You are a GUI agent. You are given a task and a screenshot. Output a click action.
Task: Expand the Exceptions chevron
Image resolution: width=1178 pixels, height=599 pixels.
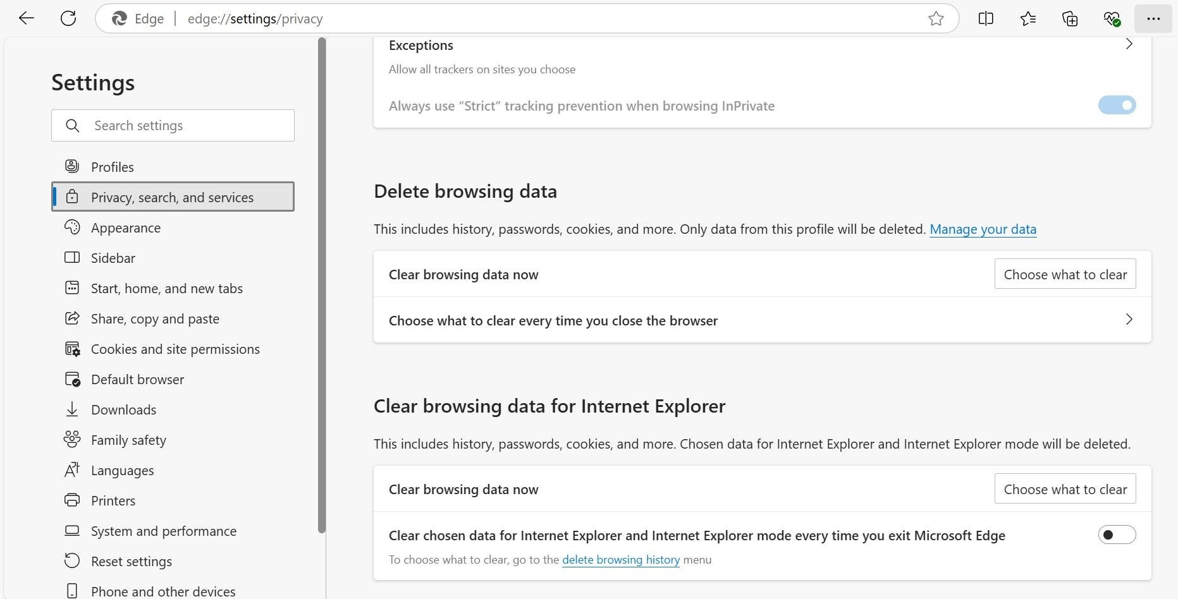tap(1129, 44)
